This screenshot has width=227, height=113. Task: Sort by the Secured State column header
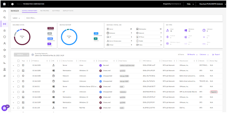pos(104,61)
